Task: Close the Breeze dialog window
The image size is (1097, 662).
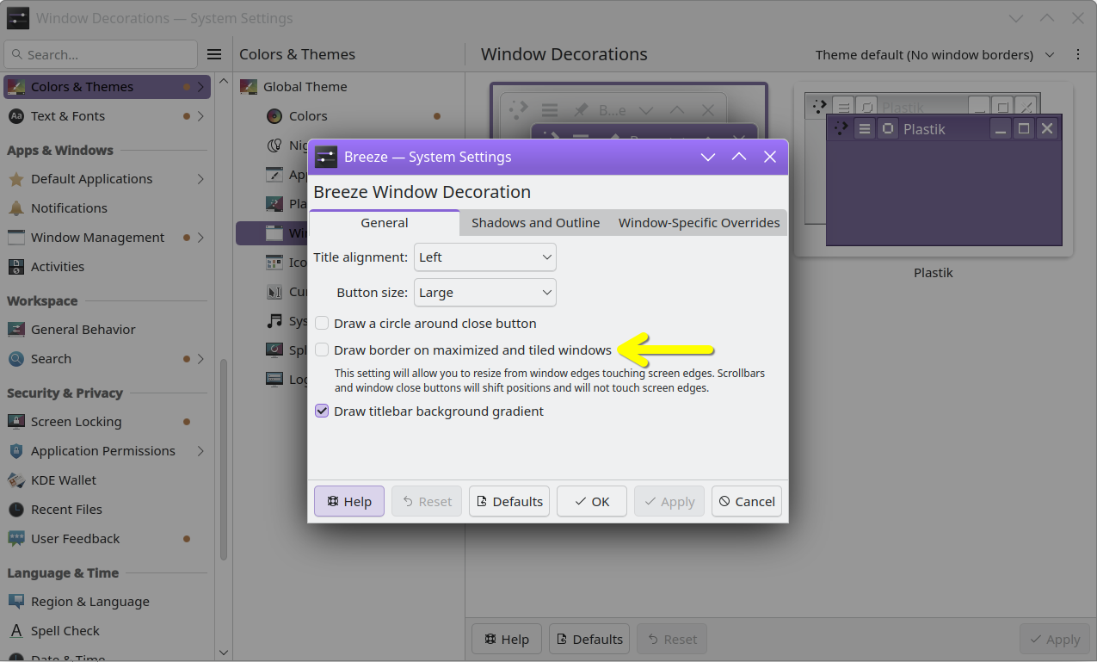Action: (770, 157)
